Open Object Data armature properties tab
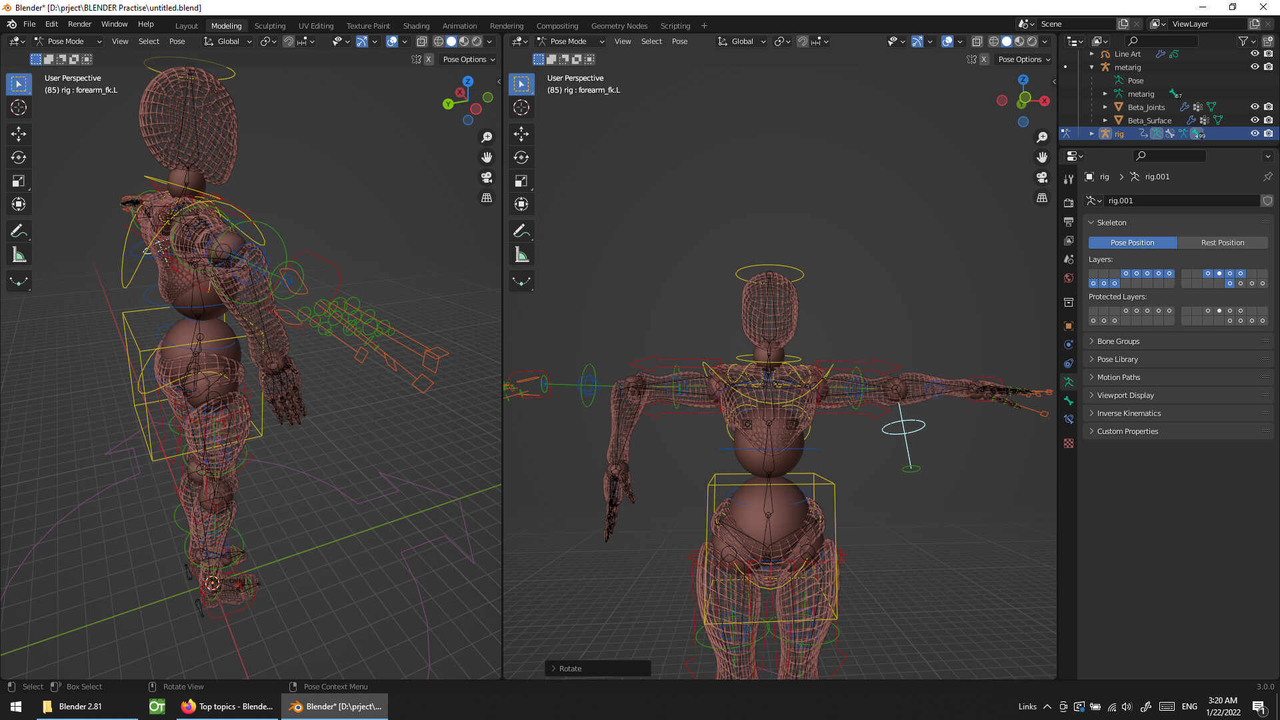Screen dimensions: 1280x720 coord(1069,382)
